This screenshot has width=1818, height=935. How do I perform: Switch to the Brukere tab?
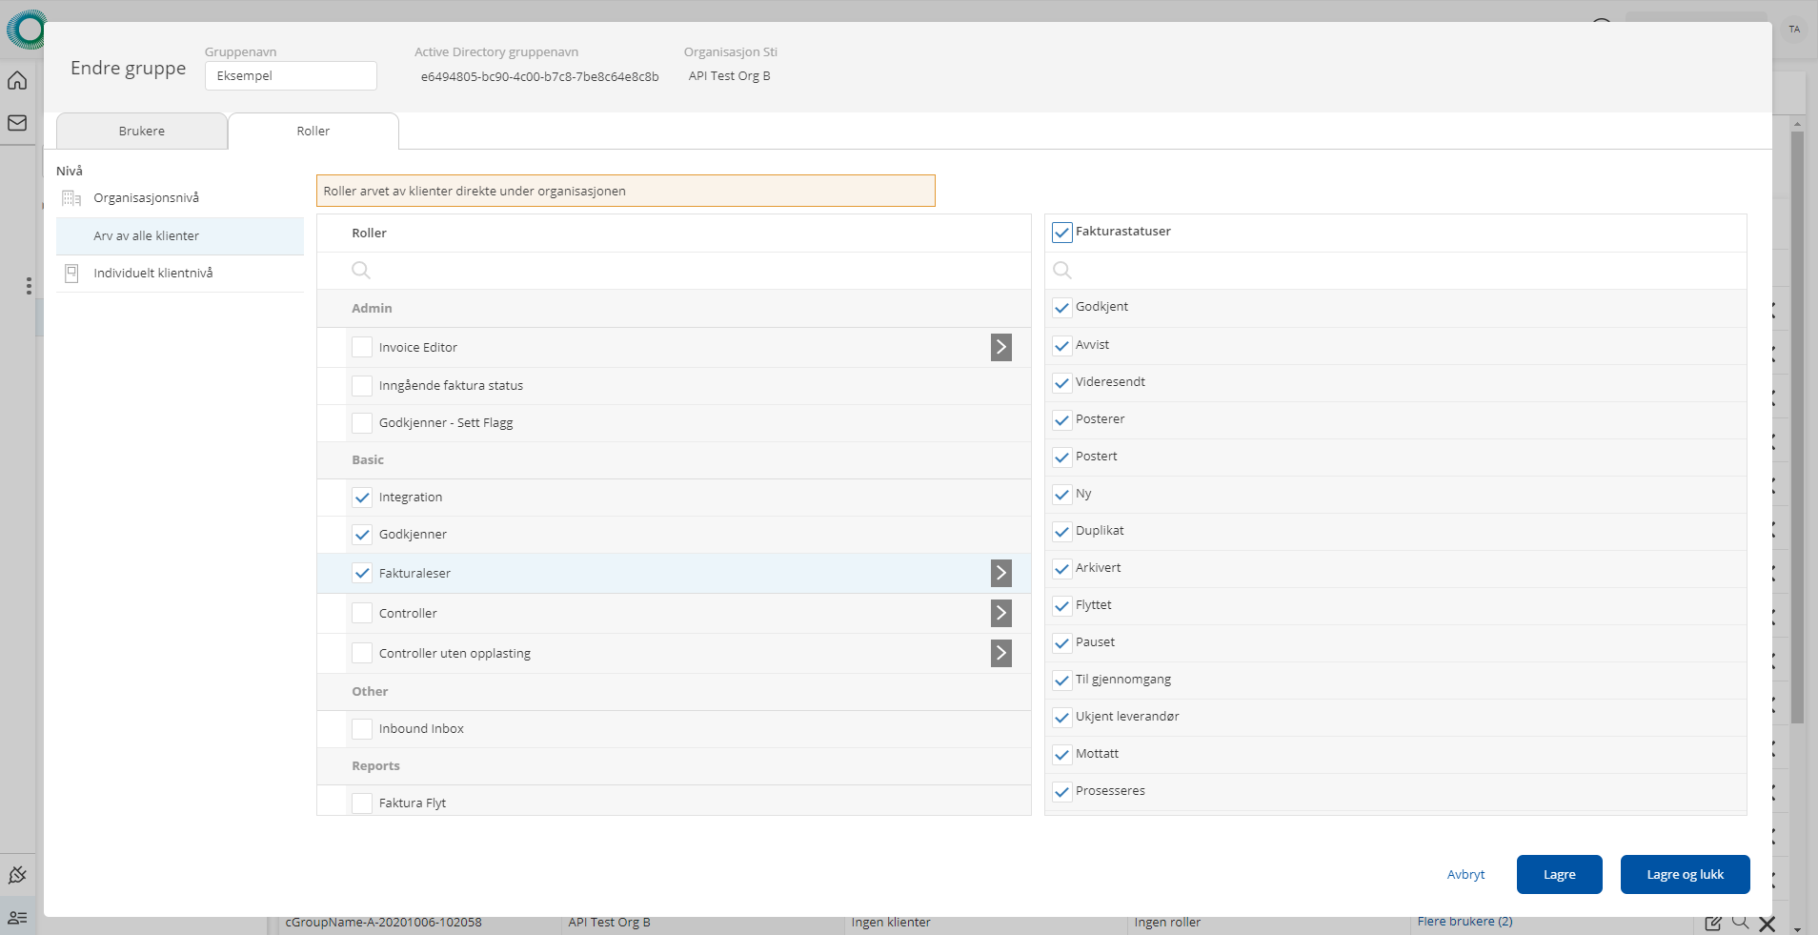pos(142,132)
